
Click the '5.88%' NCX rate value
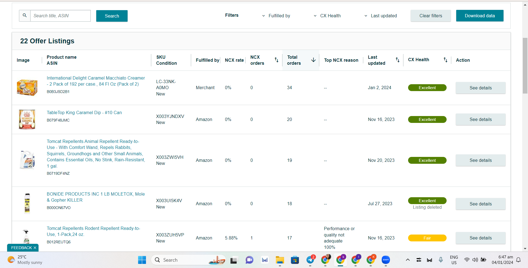(231, 238)
